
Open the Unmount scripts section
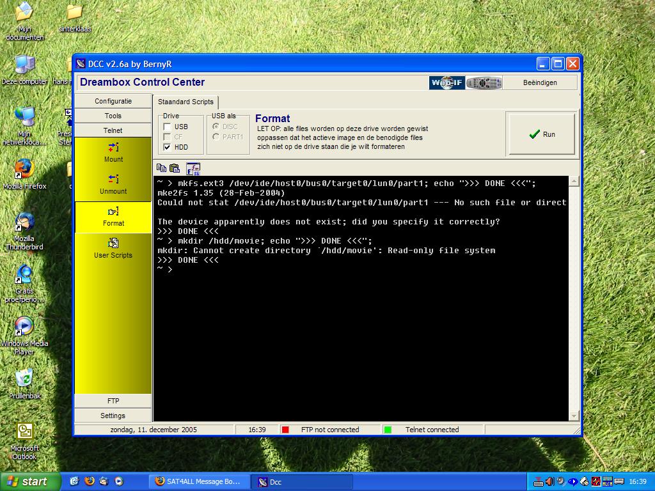tap(113, 185)
